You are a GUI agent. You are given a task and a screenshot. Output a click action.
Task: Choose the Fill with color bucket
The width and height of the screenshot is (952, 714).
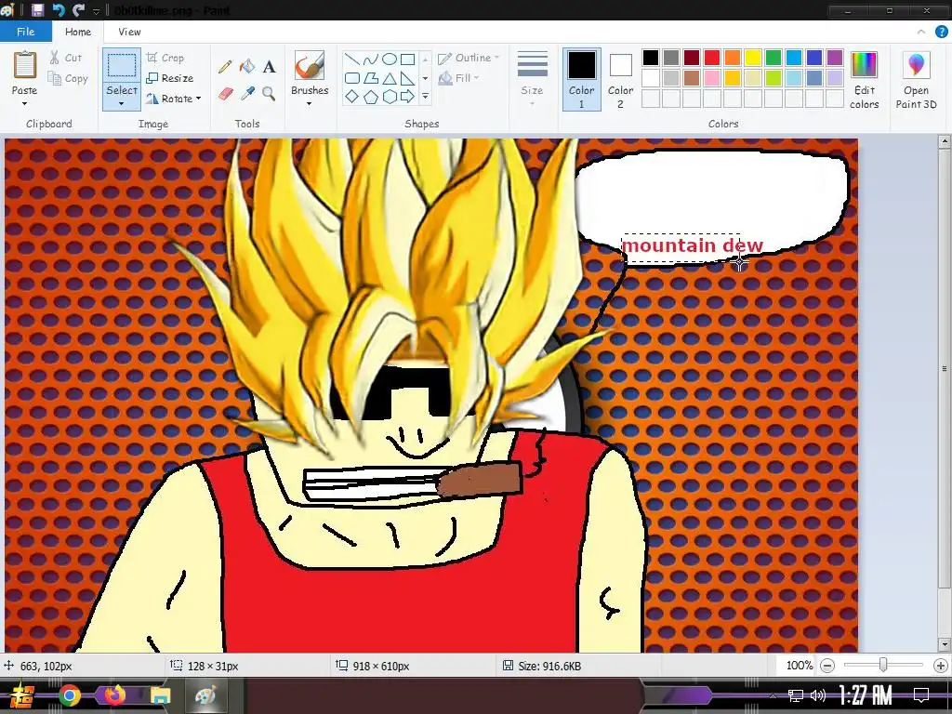tap(247, 66)
